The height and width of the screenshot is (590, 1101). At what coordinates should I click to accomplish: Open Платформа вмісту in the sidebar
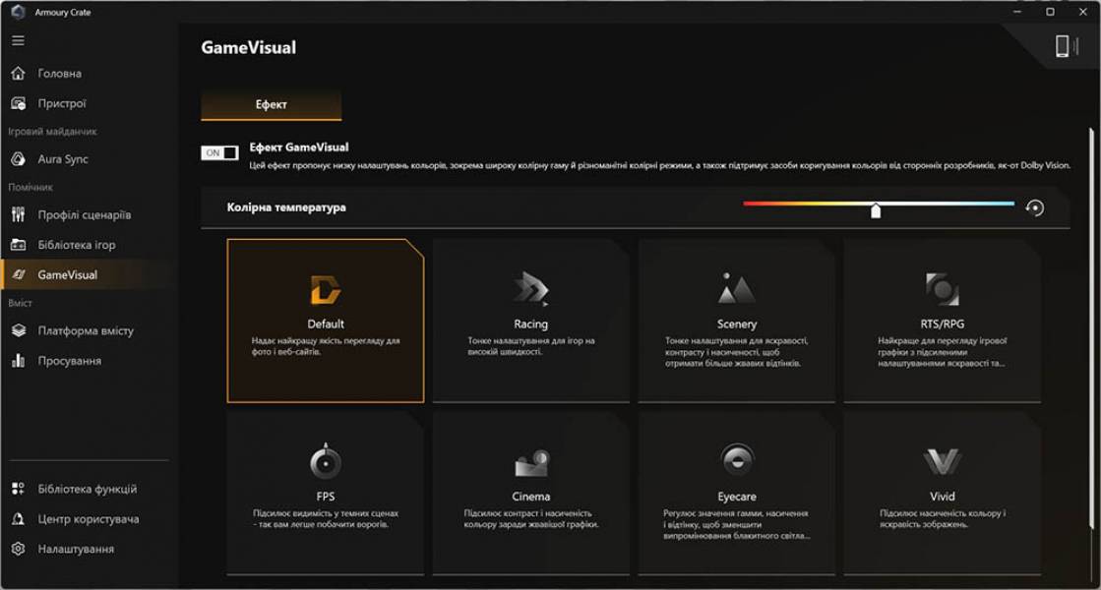(85, 330)
